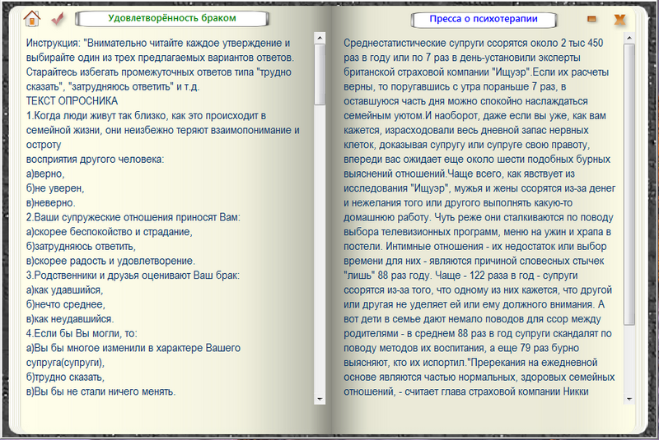Click article line starting "Среднестатистические супруги ссорятся"
The width and height of the screenshot is (659, 440).
click(x=473, y=44)
